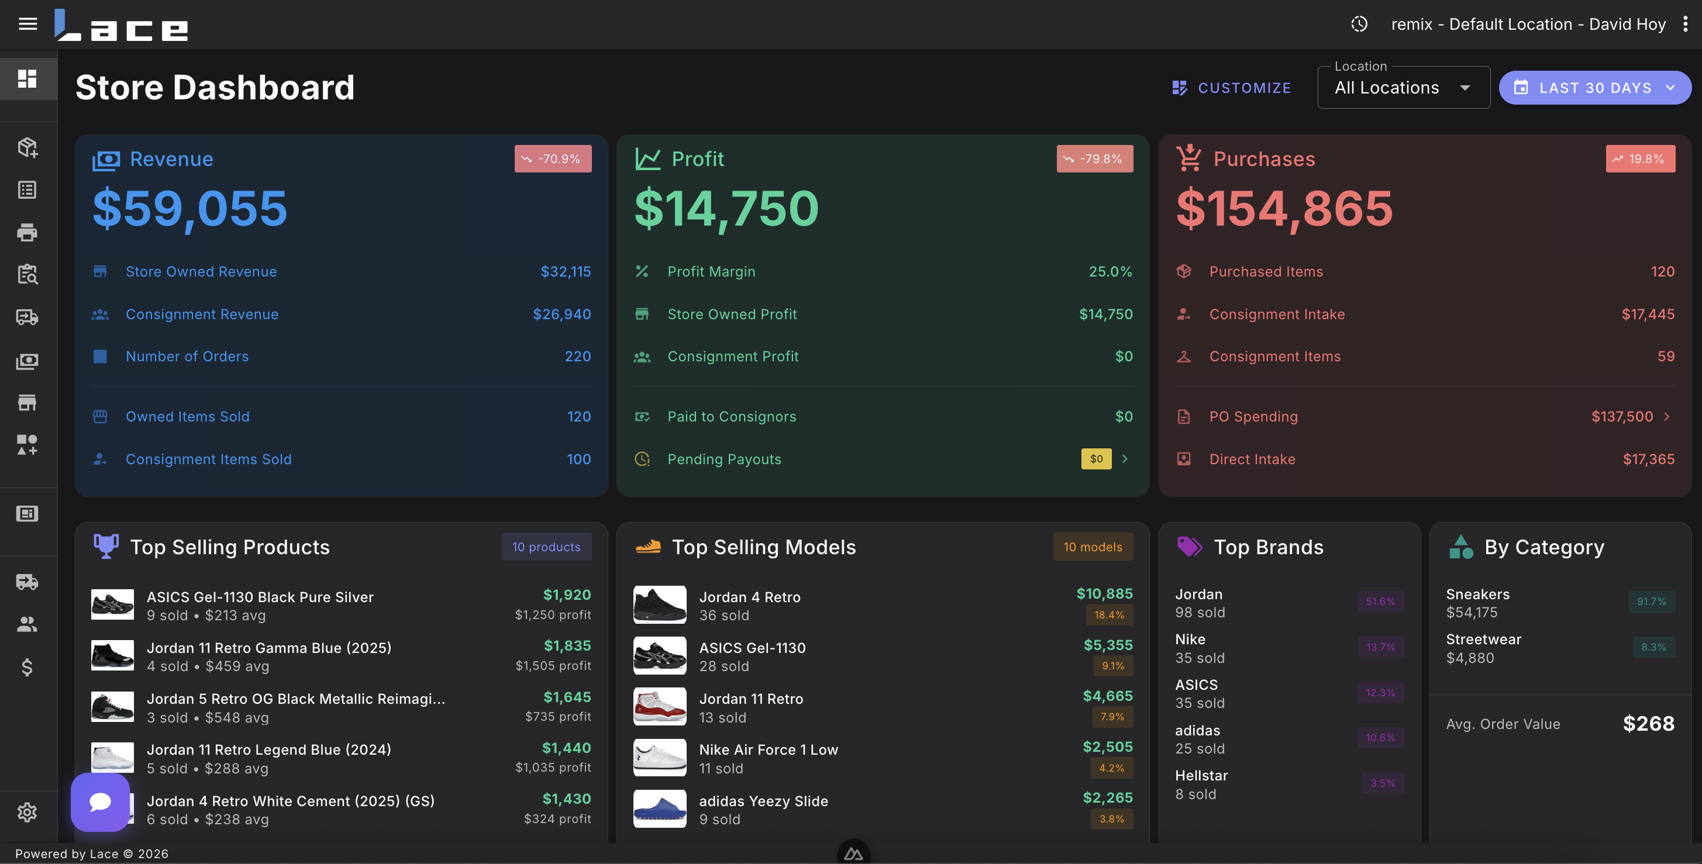
Task: Click the tag icon beside Top Brands
Action: pyautogui.click(x=1189, y=546)
